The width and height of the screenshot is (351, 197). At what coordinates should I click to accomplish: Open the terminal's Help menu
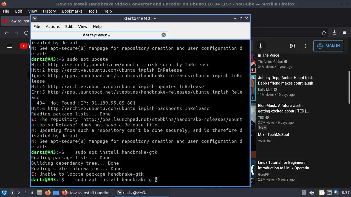coord(97,27)
